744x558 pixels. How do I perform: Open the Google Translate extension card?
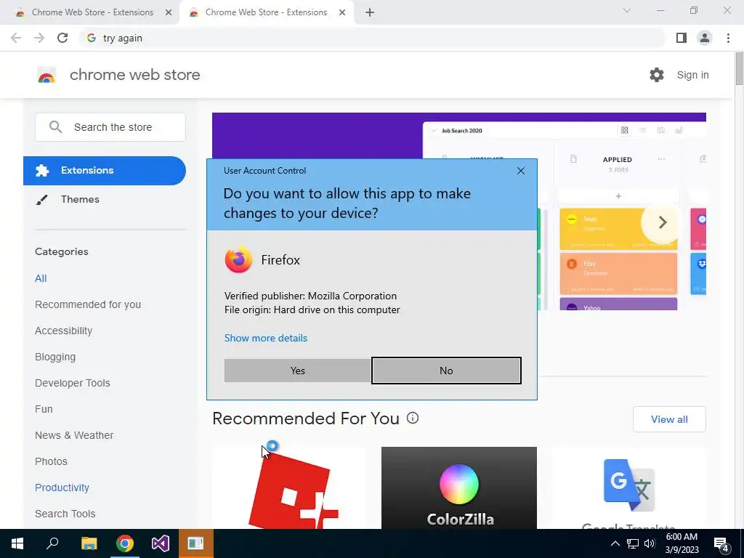(x=628, y=488)
